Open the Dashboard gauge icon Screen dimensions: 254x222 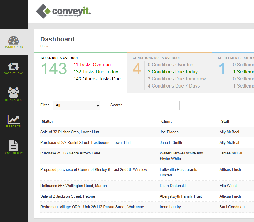[14, 40]
